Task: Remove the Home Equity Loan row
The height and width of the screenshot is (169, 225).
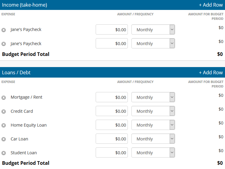Action: point(4,125)
